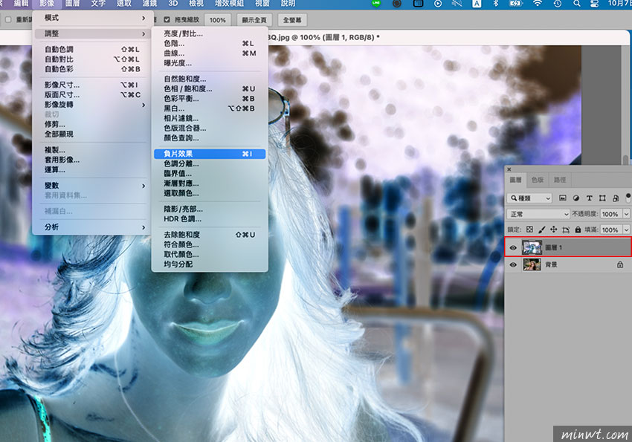
Task: Open the 填滿 slider dropdown arrow
Action: [626, 230]
